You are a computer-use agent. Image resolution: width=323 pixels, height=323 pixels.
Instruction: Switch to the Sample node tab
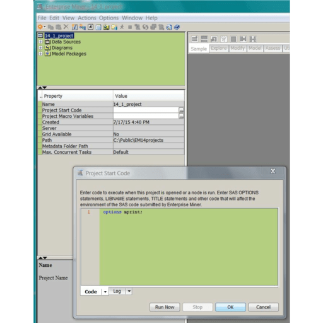point(199,49)
